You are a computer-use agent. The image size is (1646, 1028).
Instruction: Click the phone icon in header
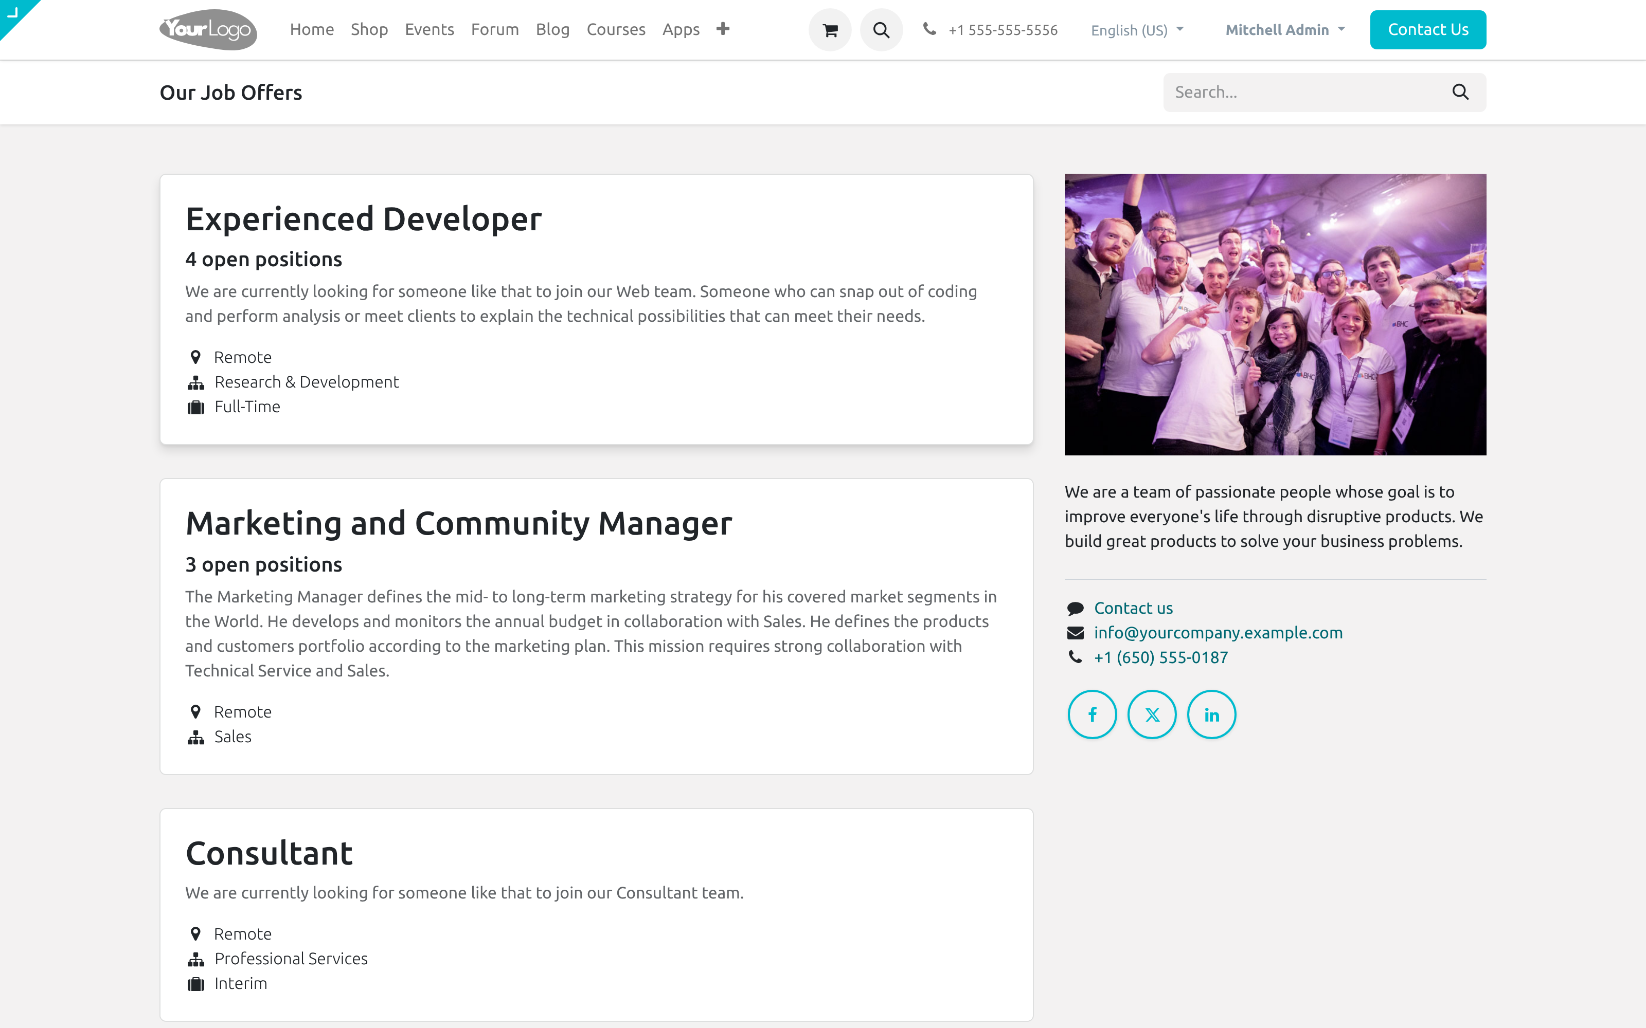[x=929, y=29]
